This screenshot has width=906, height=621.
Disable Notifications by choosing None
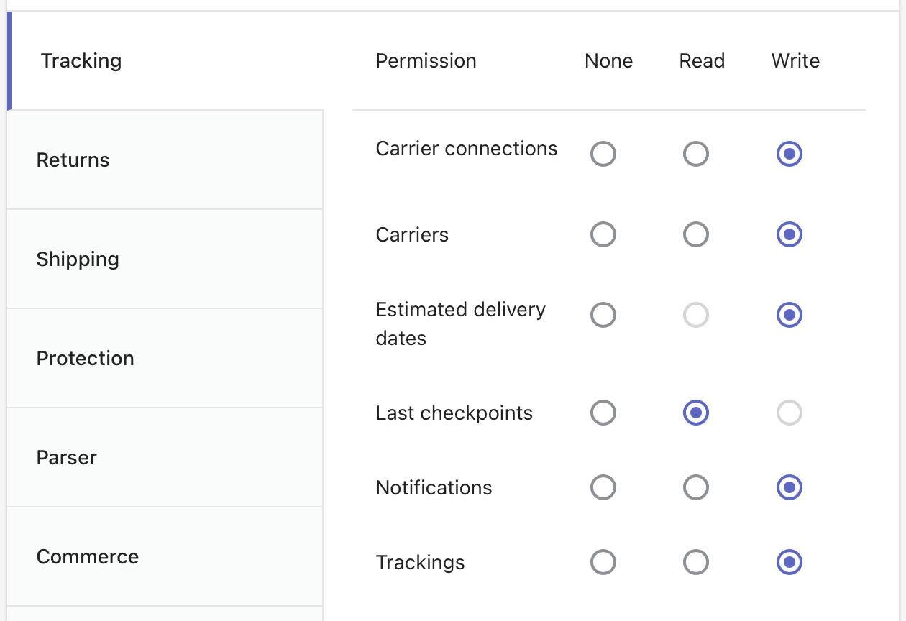[x=603, y=487]
